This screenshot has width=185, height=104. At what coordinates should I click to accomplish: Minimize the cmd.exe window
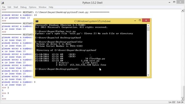(135, 21)
